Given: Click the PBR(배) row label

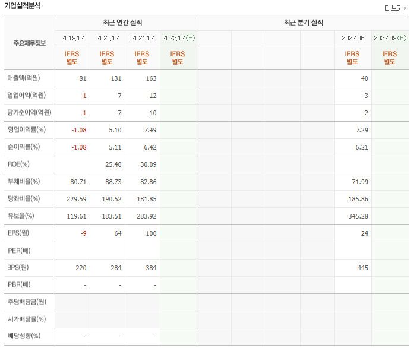Looking at the screenshot, I should pos(19,284).
